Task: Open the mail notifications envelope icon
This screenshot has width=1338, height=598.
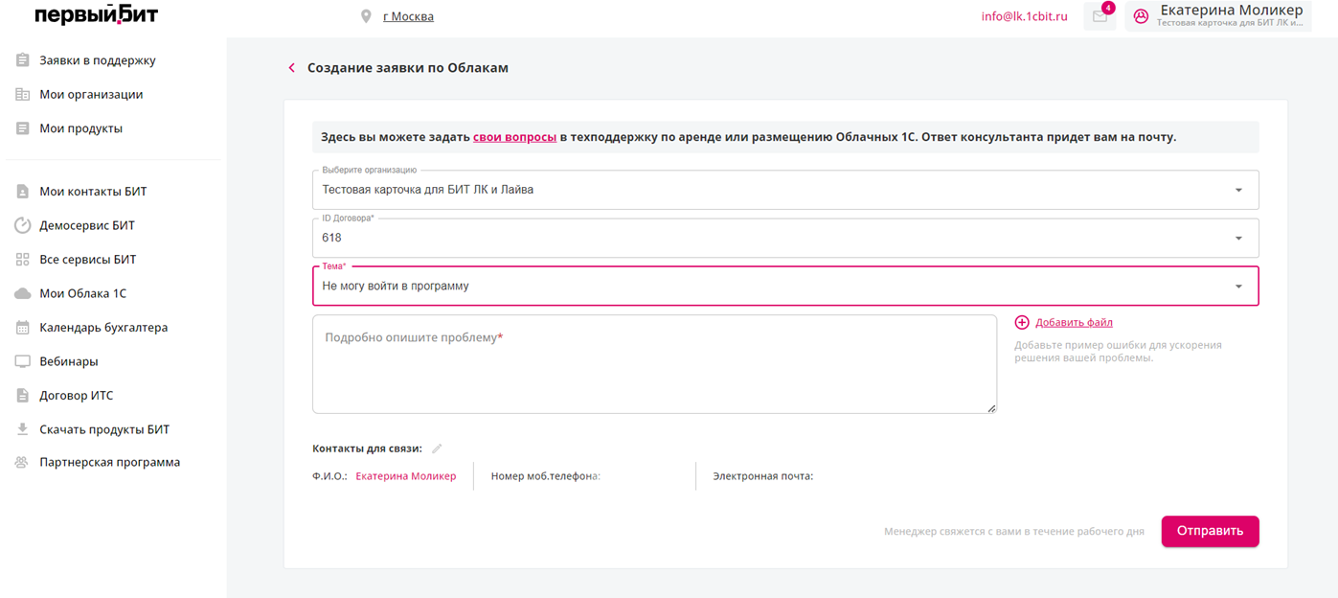Action: [x=1100, y=16]
